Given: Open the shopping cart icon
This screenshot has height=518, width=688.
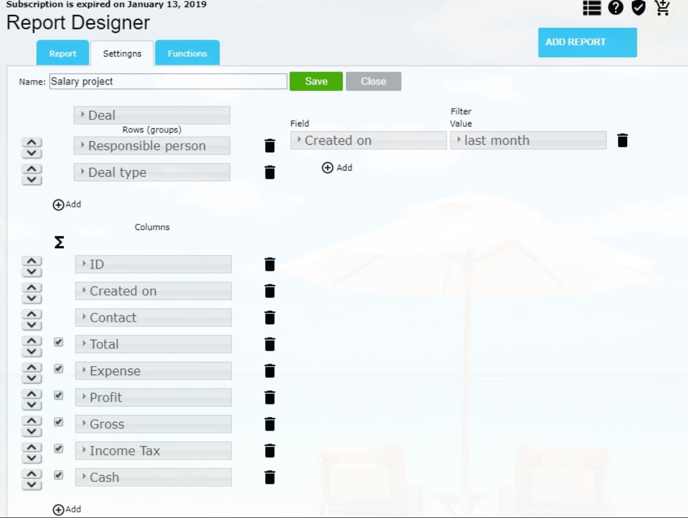Looking at the screenshot, I should (x=662, y=8).
